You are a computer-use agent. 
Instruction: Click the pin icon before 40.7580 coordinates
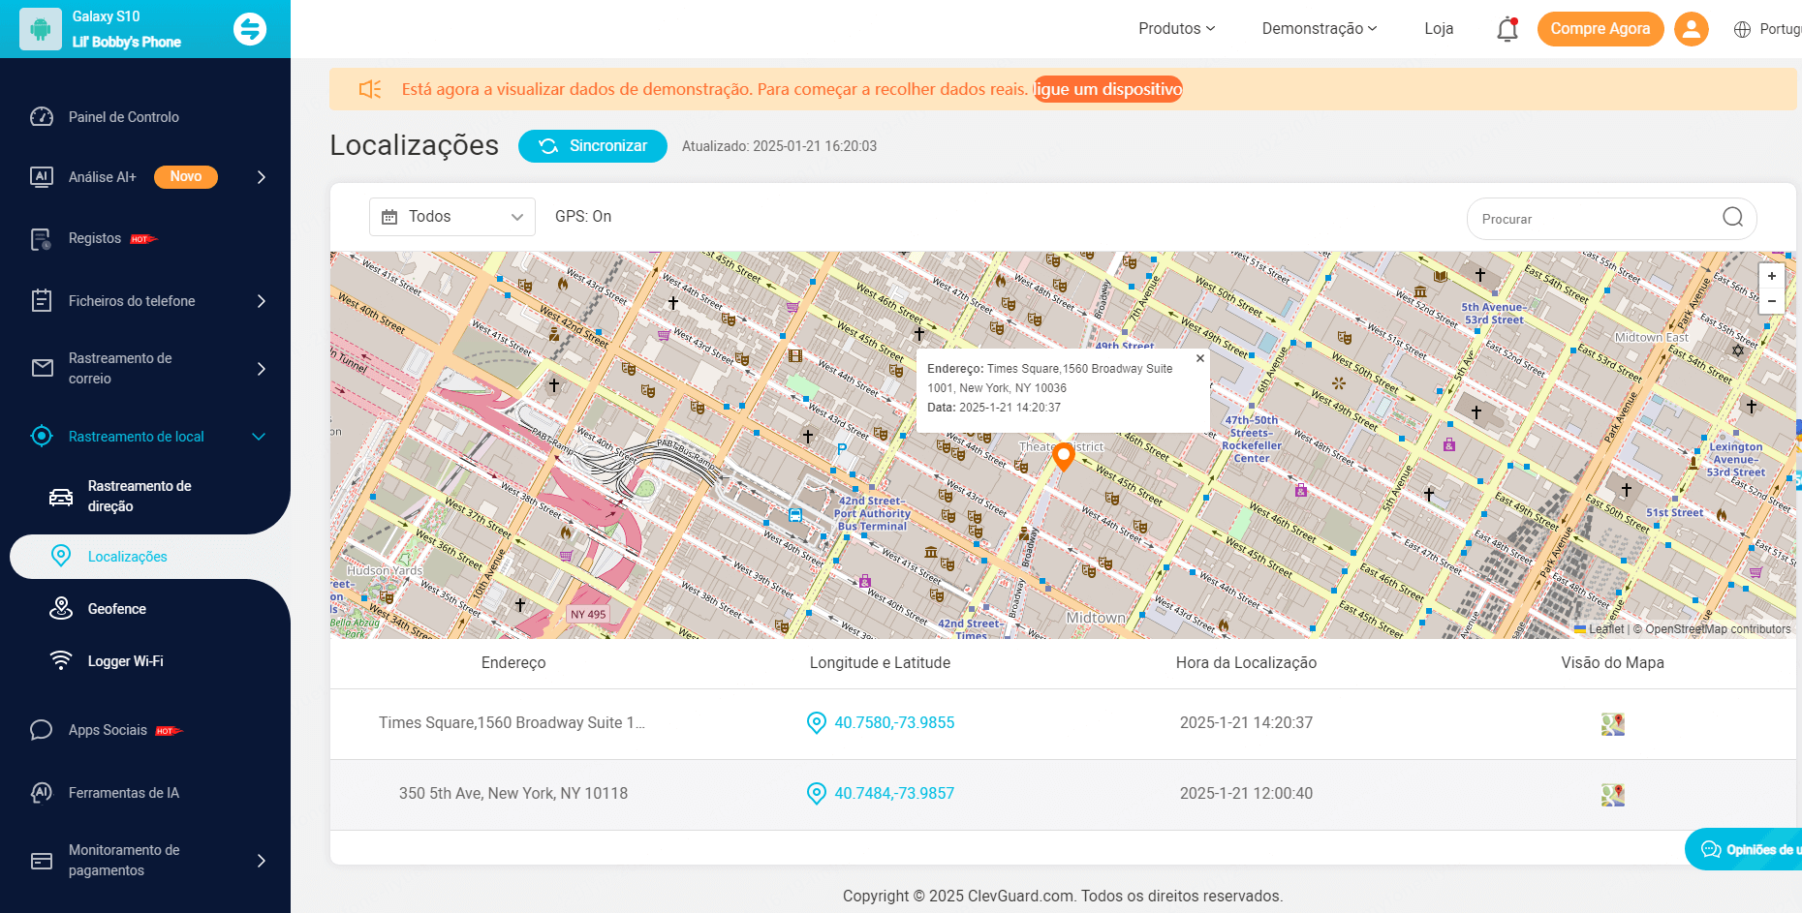pyautogui.click(x=817, y=723)
